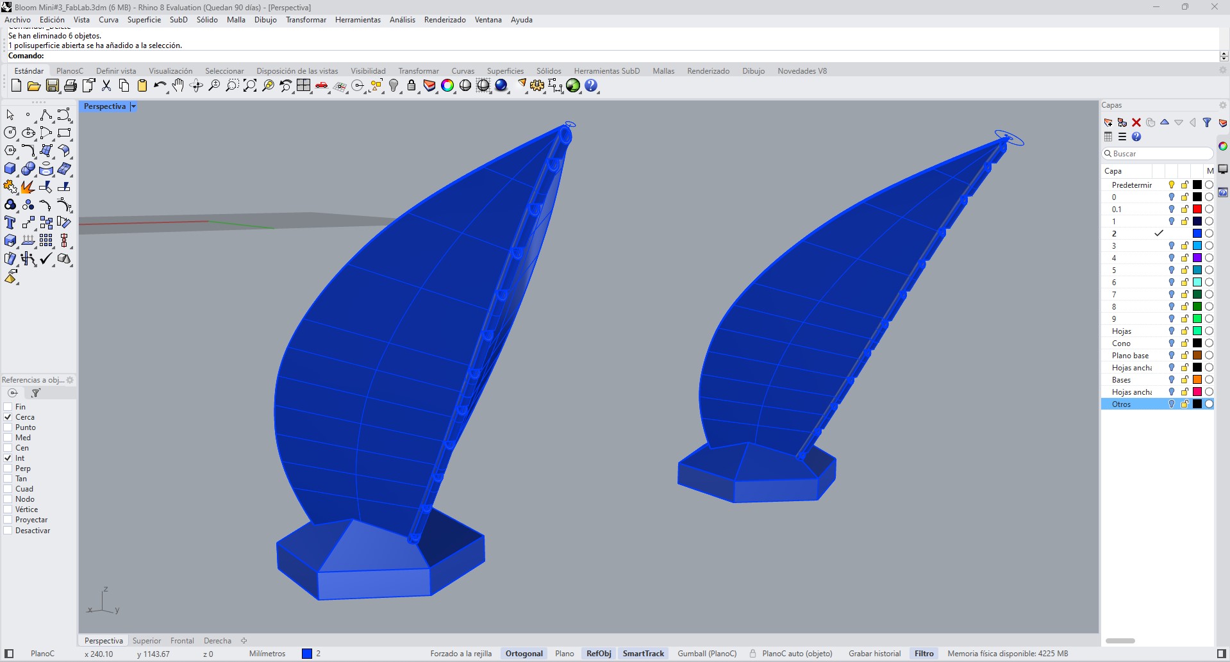Viewport: 1230px width, 662px height.
Task: Click the rectangular Array tool
Action: click(x=46, y=240)
